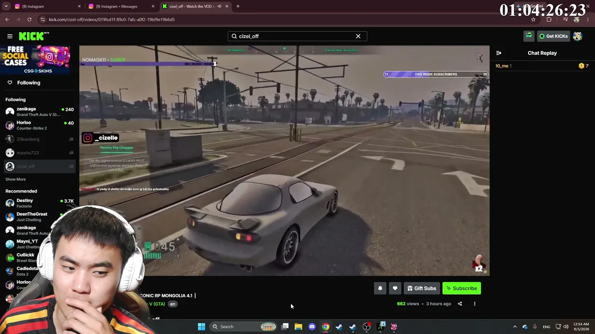Image resolution: width=595 pixels, height=334 pixels.
Task: Open the first Steam taskbar icon
Action: coord(339,327)
